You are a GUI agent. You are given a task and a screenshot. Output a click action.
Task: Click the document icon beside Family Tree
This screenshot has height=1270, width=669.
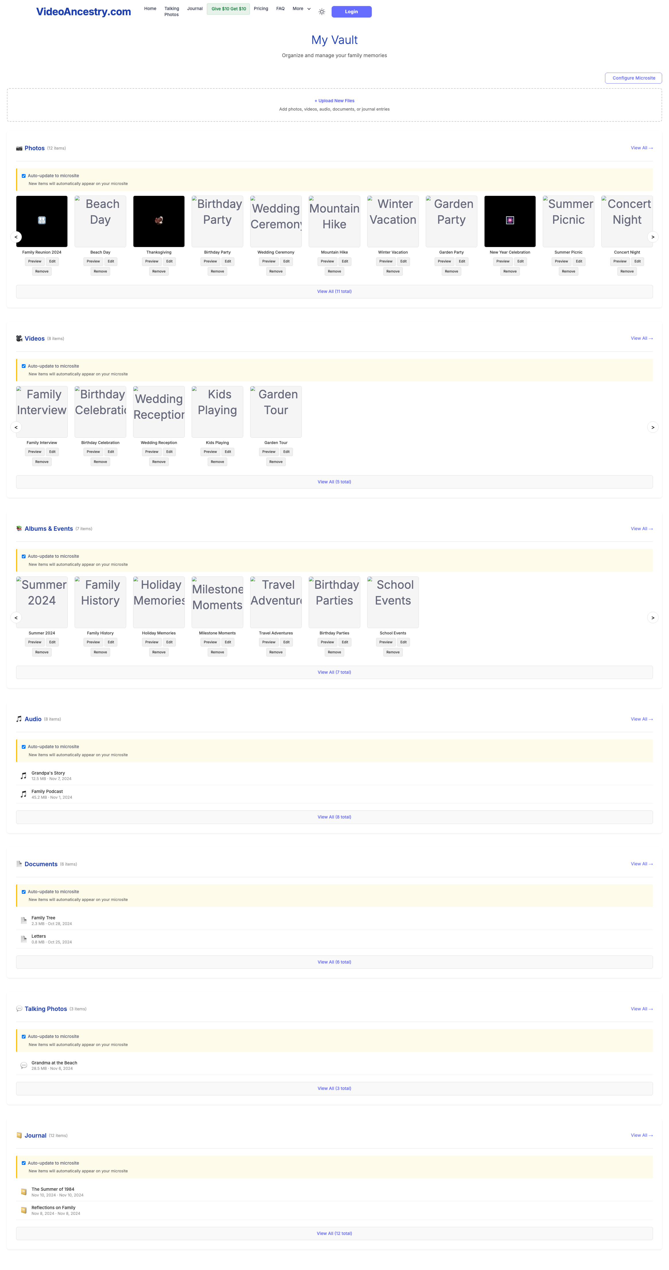click(x=24, y=920)
